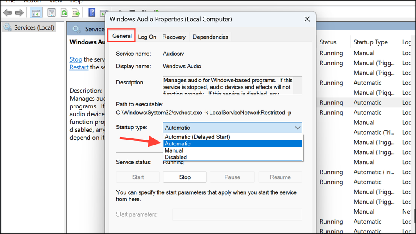Close the Windows Audio Properties dialog
Screen dimensions: 416x234
[307, 19]
